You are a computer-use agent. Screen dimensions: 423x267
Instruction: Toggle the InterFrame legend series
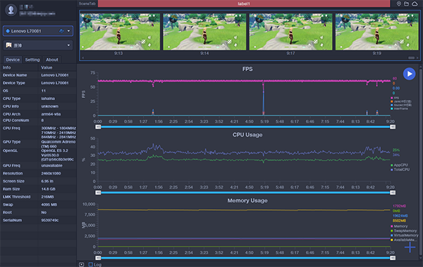pos(399,108)
